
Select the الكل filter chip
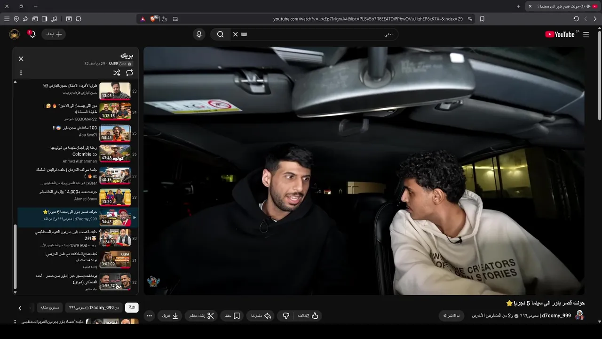pyautogui.click(x=132, y=307)
